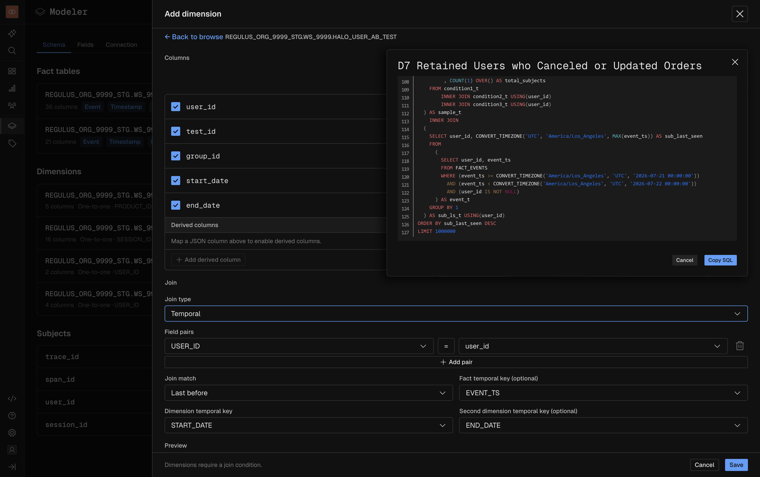Open the code brackets icon in sidebar
This screenshot has height=477, width=760.
[x=12, y=399]
